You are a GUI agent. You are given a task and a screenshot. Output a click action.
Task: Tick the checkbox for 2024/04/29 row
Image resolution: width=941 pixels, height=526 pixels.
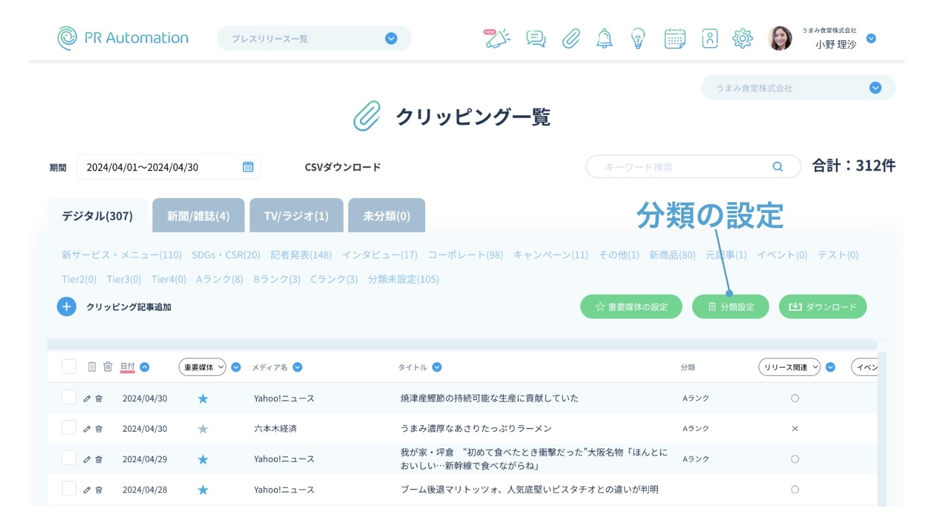pos(69,458)
